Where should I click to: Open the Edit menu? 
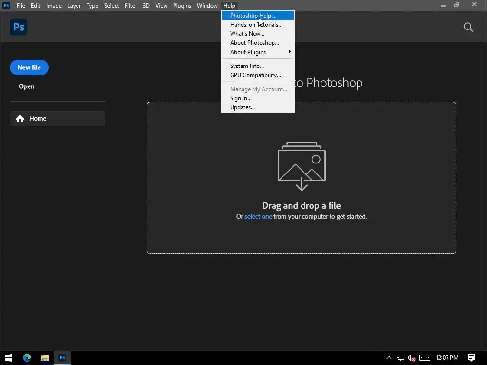[x=35, y=6]
